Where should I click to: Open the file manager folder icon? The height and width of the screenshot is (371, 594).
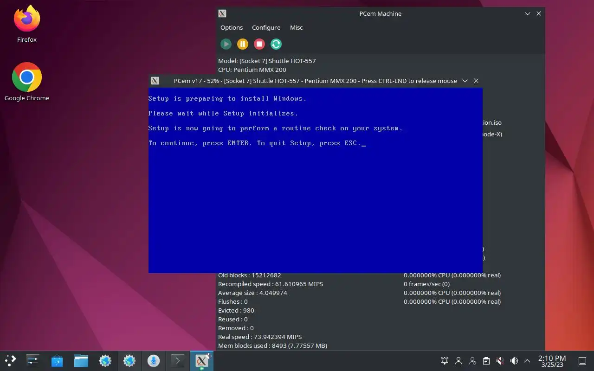(81, 360)
